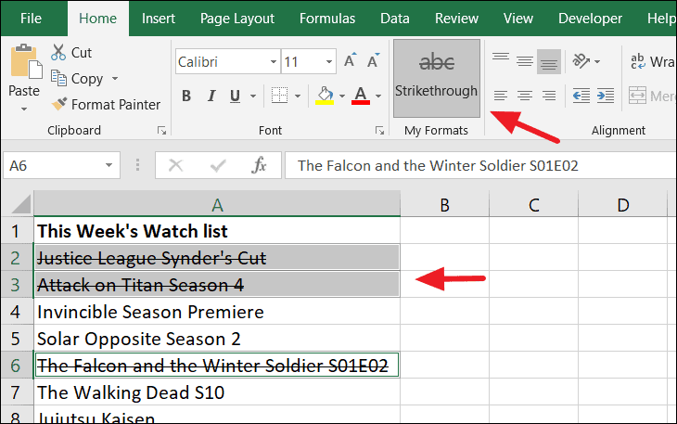
Task: Click Merge cells button
Action: [x=652, y=96]
